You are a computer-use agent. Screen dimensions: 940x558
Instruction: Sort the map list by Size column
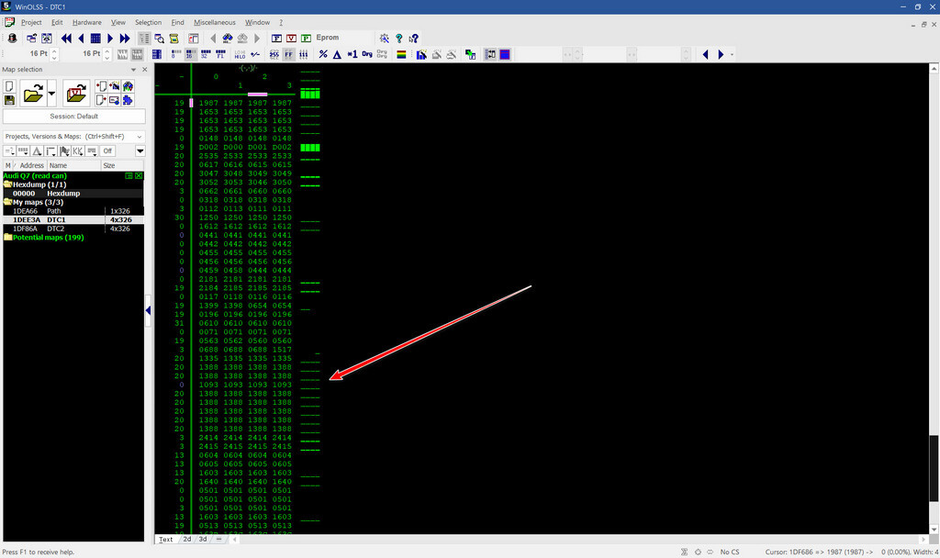pos(122,165)
